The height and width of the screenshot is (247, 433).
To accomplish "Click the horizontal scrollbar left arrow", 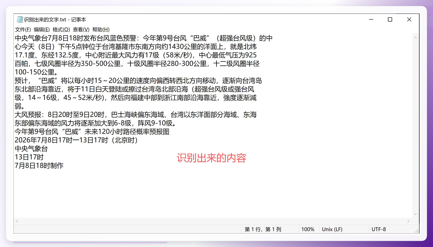I will [17, 221].
